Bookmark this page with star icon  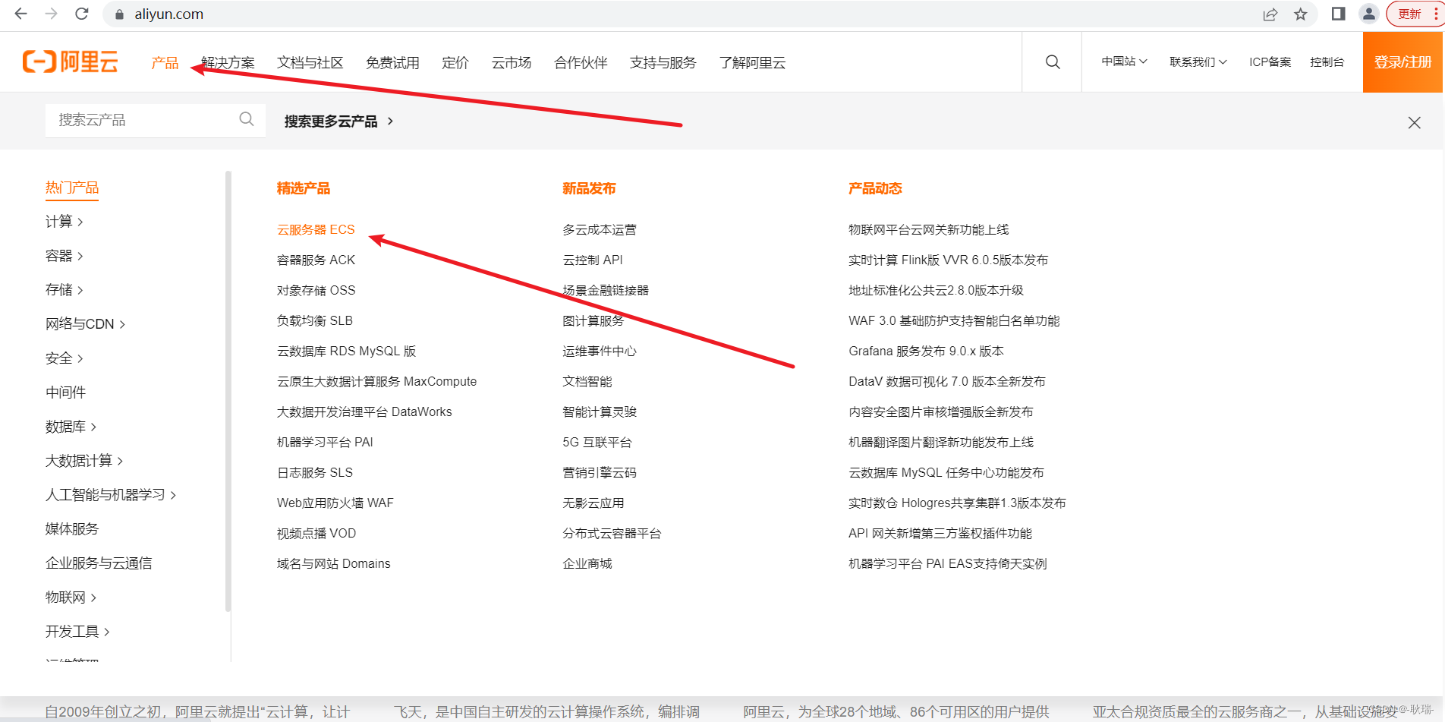(1301, 14)
